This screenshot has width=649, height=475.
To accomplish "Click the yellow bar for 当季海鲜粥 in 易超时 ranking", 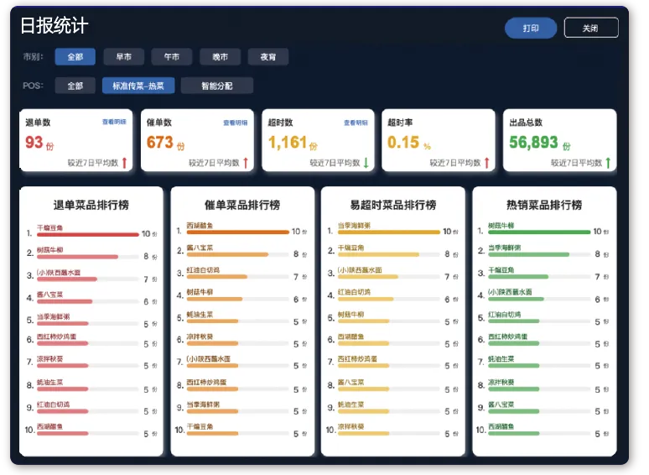I will tap(389, 232).
